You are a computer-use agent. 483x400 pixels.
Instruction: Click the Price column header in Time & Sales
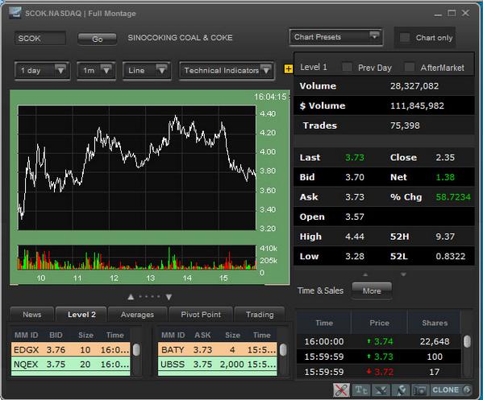pos(379,323)
